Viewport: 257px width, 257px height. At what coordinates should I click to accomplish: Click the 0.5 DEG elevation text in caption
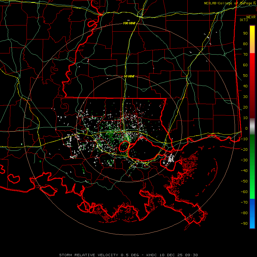pos(130,255)
